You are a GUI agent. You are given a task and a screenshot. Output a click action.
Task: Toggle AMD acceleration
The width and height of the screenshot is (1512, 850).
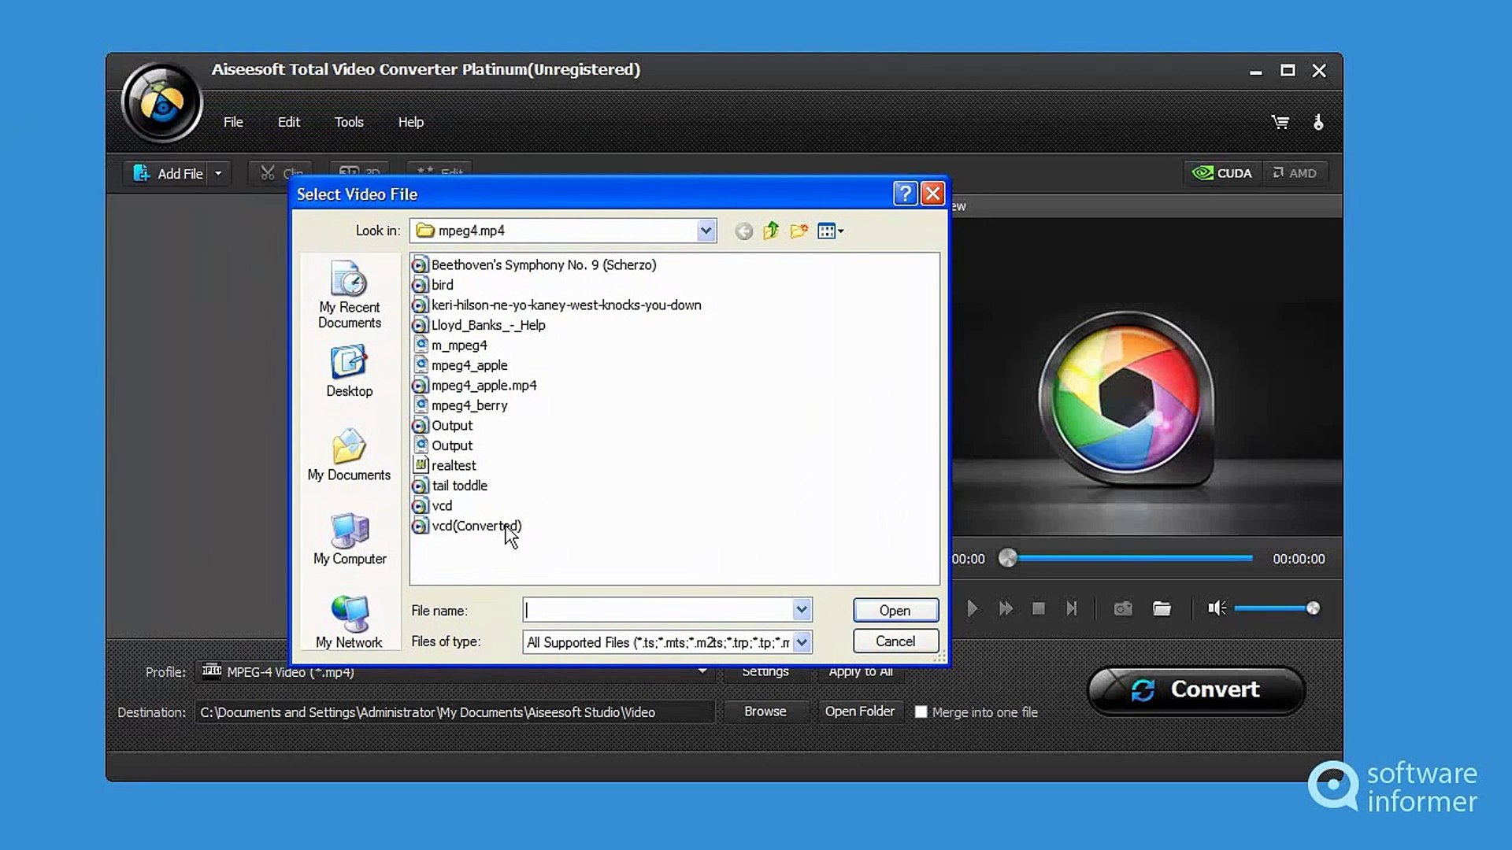[x=1295, y=173]
